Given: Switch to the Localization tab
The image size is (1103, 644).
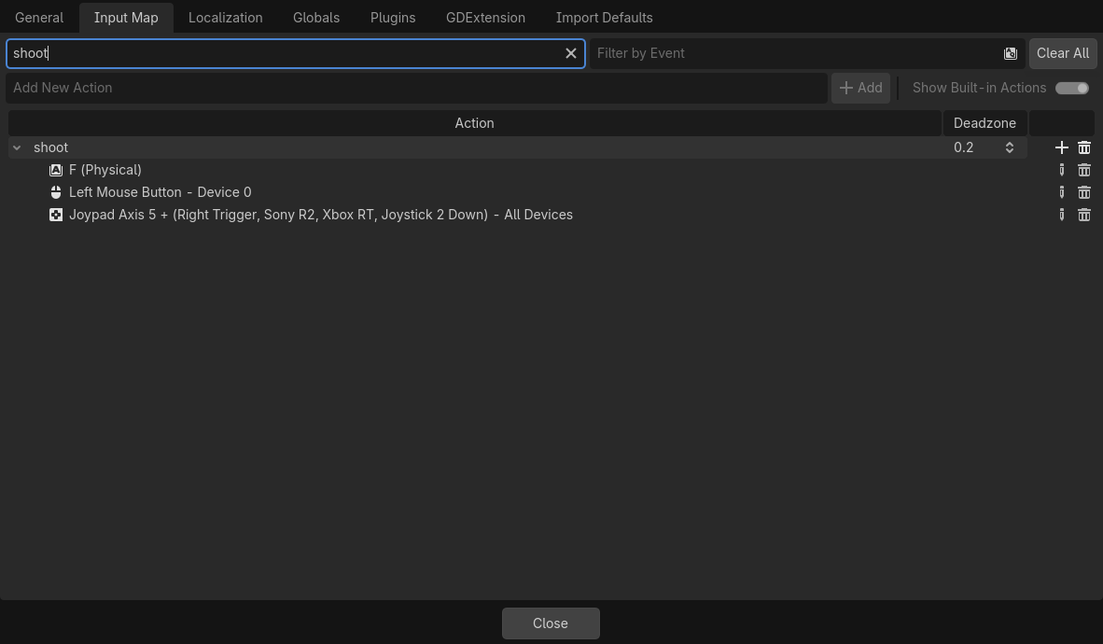Looking at the screenshot, I should [x=225, y=18].
